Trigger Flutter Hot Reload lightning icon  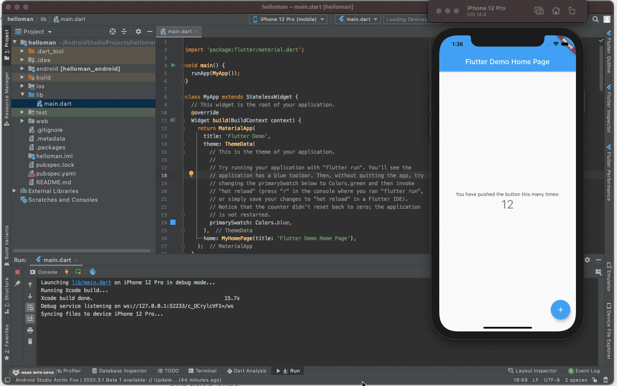(67, 272)
